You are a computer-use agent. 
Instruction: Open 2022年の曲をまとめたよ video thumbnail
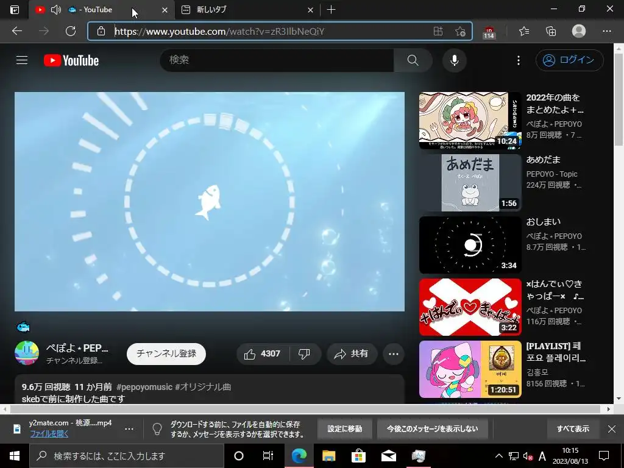[470, 121]
